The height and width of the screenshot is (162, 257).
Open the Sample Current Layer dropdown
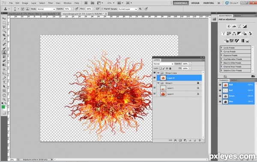coord(128,9)
